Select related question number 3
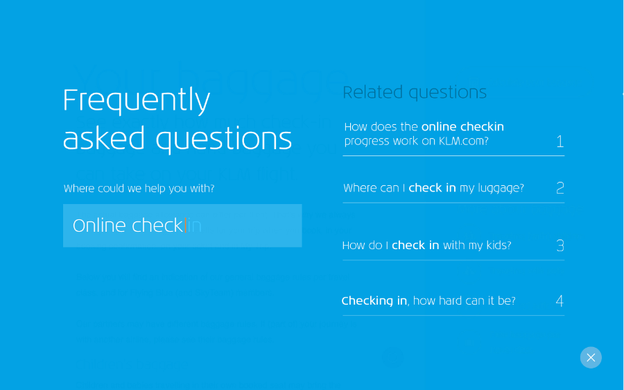 pyautogui.click(x=560, y=245)
